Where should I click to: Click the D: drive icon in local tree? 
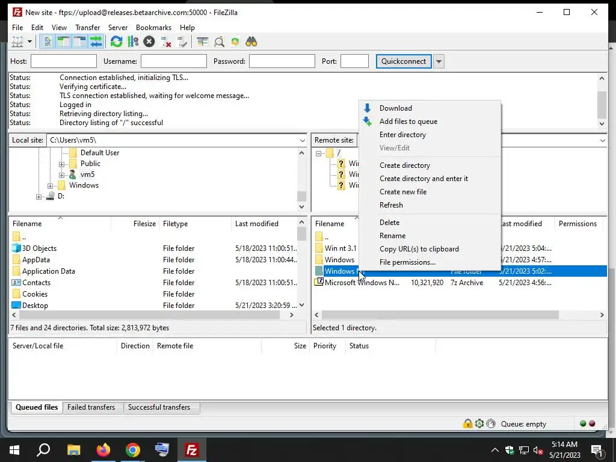click(51, 196)
